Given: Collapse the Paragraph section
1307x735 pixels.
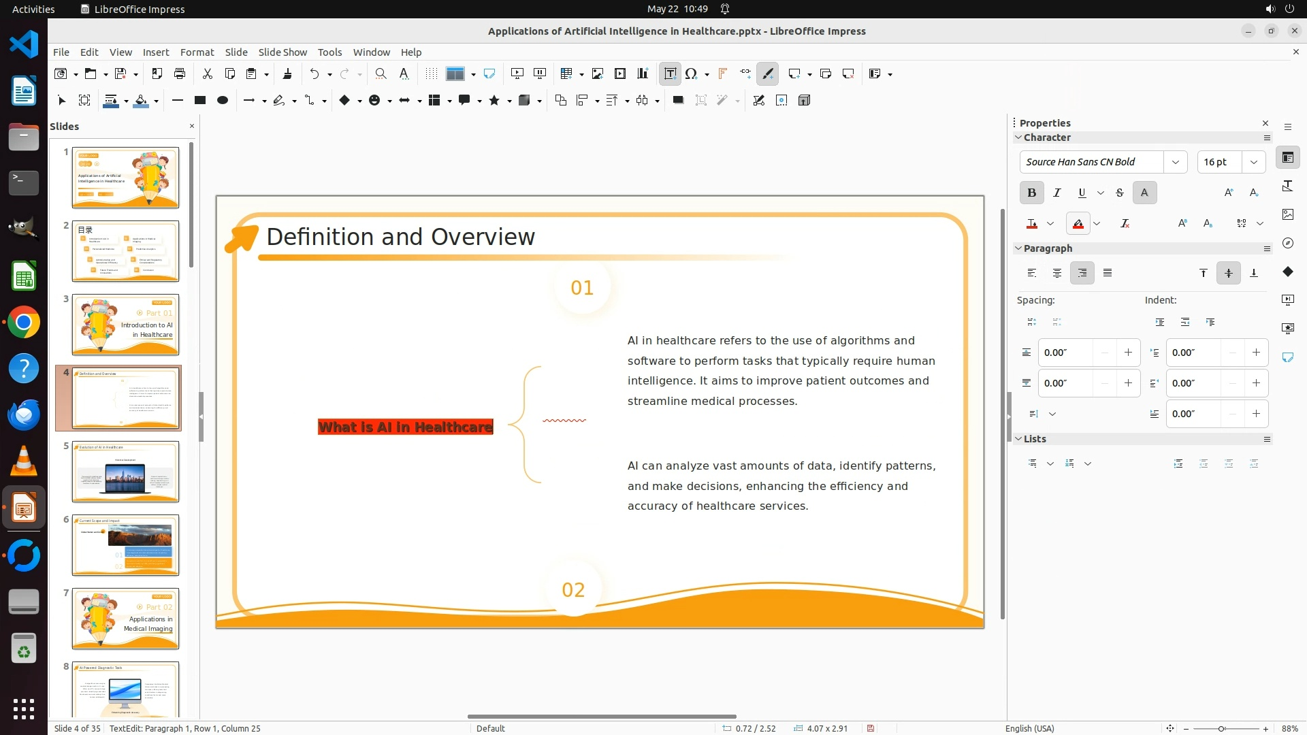Looking at the screenshot, I should tap(1018, 248).
